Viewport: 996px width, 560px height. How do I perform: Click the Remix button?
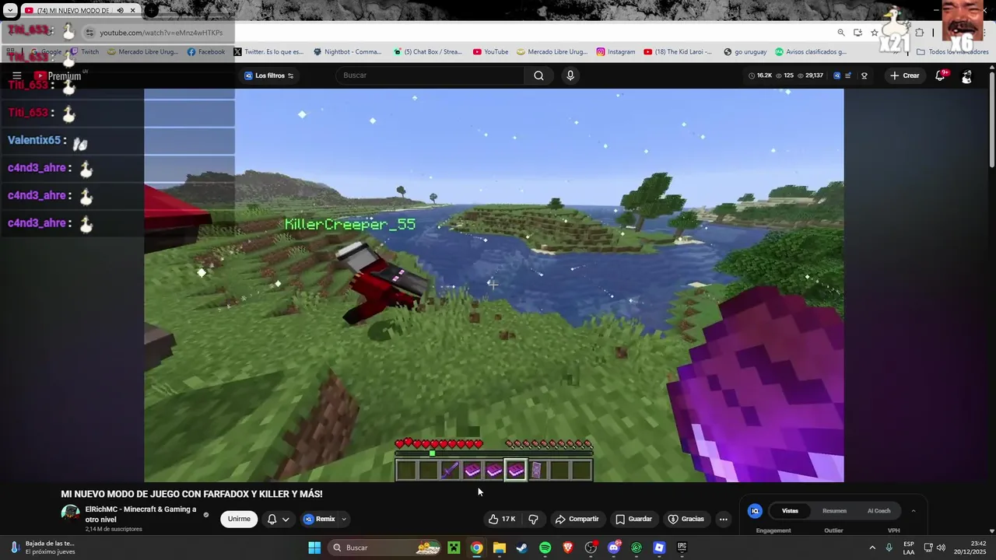[x=320, y=519]
